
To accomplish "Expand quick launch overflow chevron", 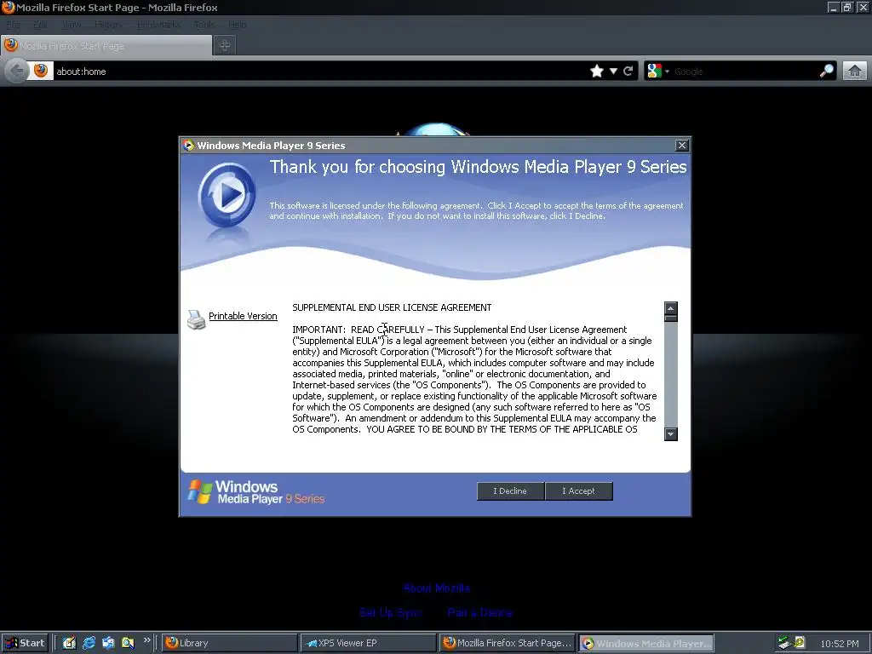I will tap(146, 640).
